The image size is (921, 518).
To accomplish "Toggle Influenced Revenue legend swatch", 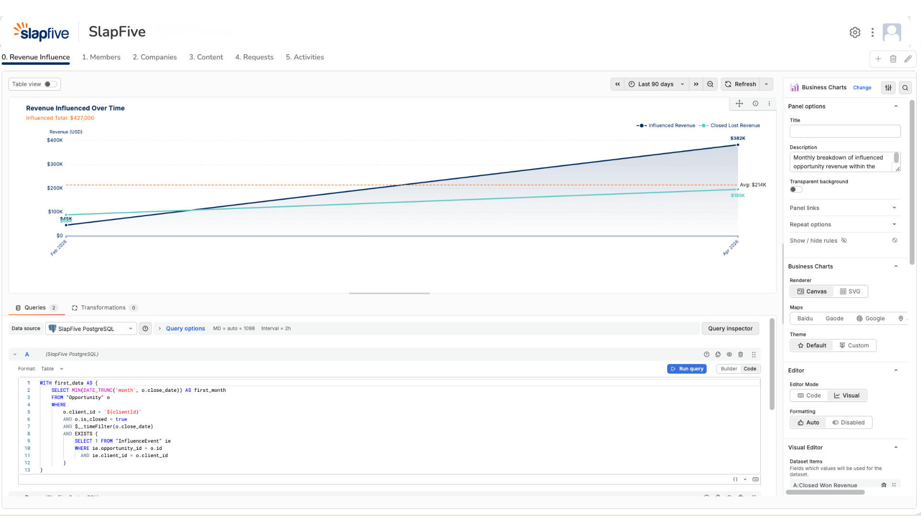I will click(641, 126).
